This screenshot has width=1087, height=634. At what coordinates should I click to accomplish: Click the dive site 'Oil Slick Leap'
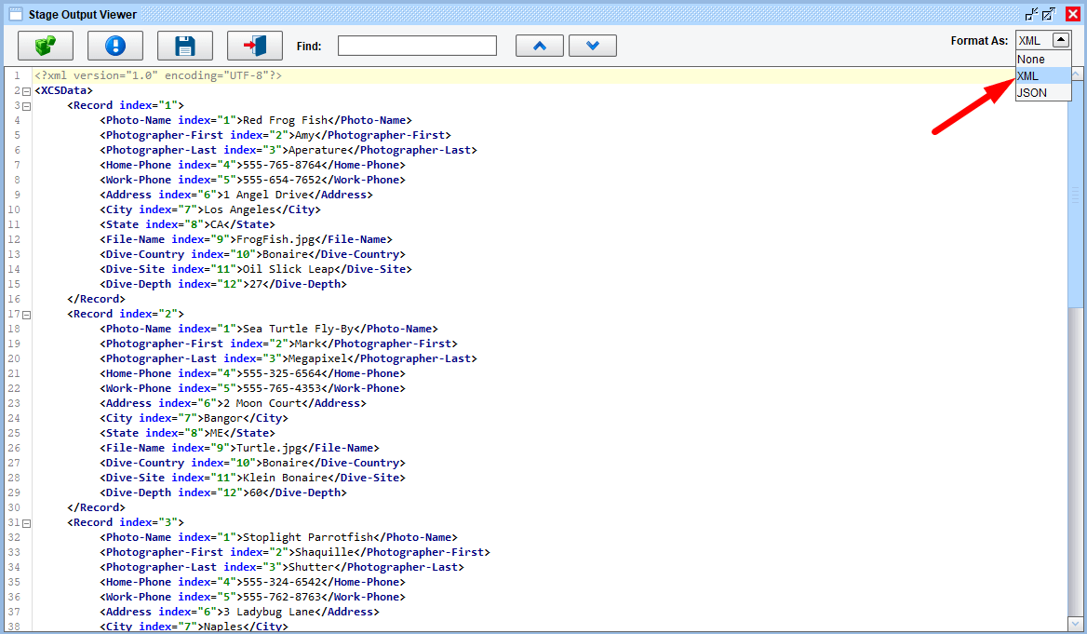(288, 269)
